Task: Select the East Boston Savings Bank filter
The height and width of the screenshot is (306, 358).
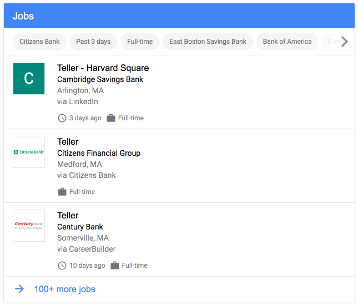Action: click(x=208, y=42)
